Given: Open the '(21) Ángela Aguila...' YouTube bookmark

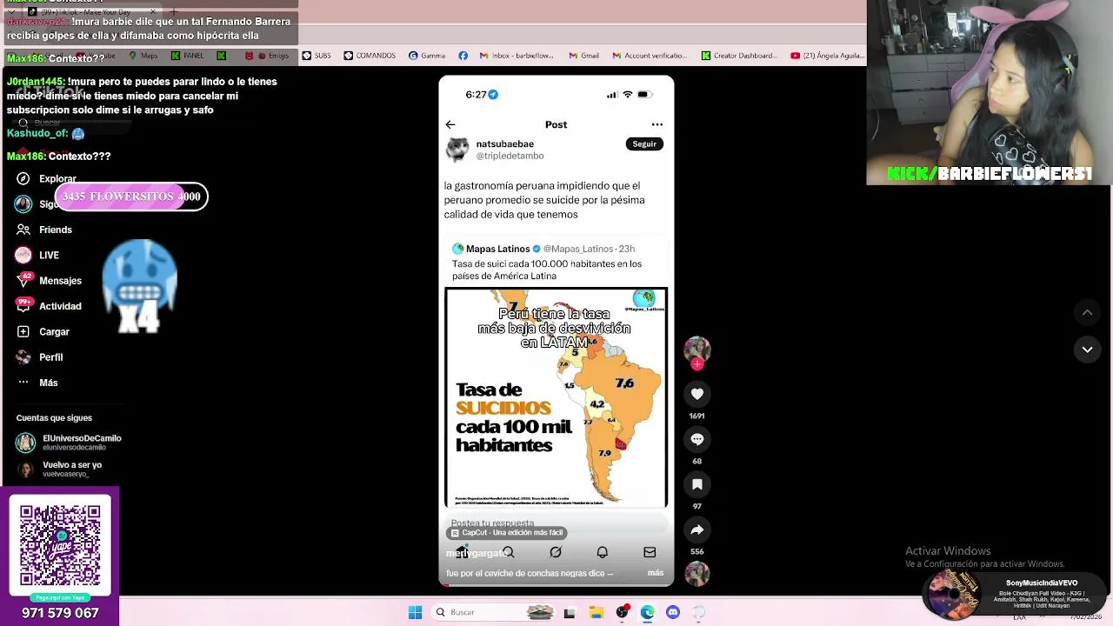Looking at the screenshot, I should point(827,56).
